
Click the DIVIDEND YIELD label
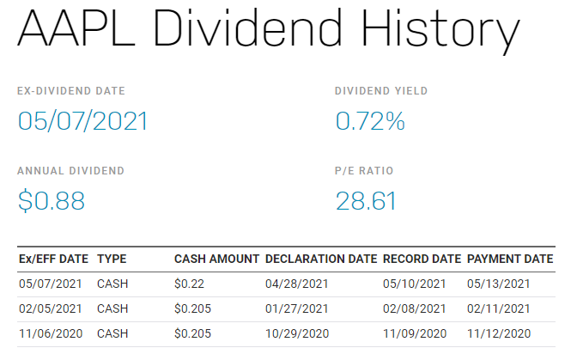[x=381, y=91]
